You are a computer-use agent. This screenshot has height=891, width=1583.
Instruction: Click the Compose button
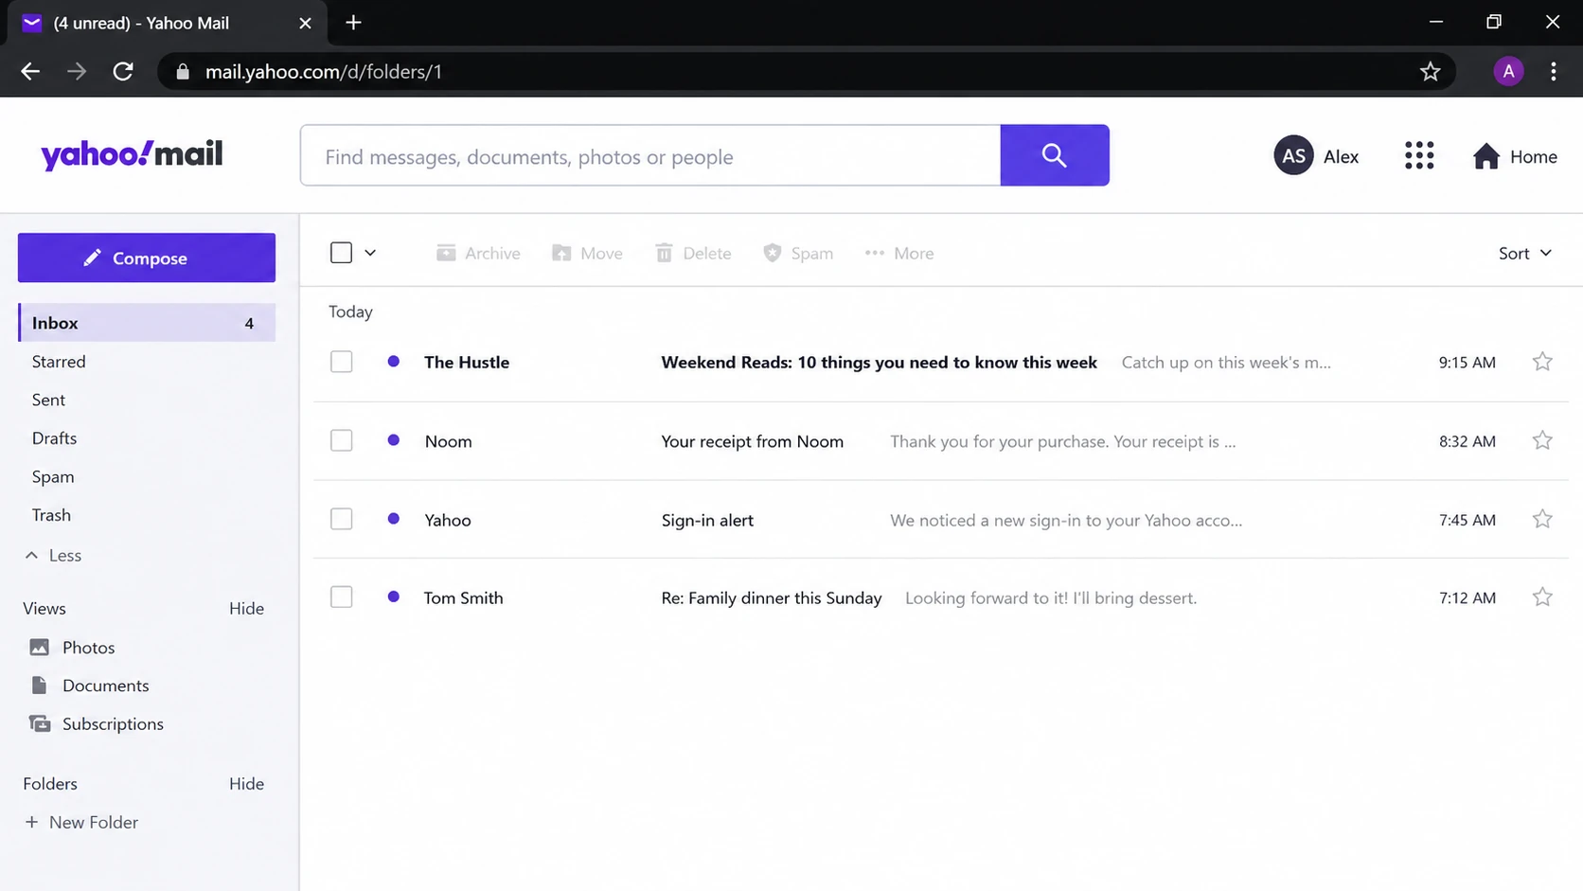pos(147,258)
